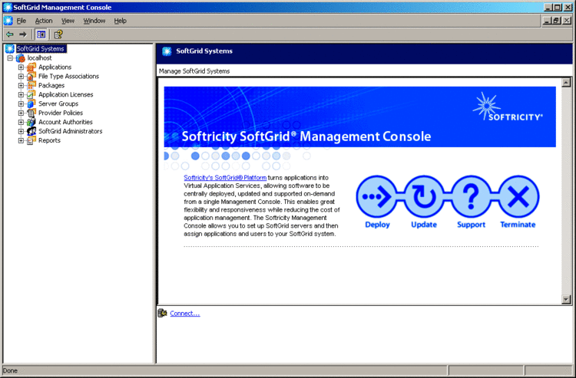
Task: Open the Action menu
Action: point(44,21)
